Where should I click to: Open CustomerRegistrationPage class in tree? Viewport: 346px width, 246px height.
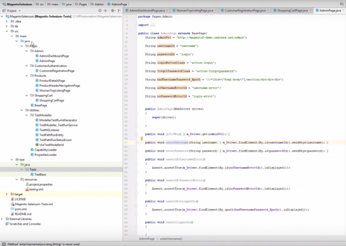click(x=55, y=71)
